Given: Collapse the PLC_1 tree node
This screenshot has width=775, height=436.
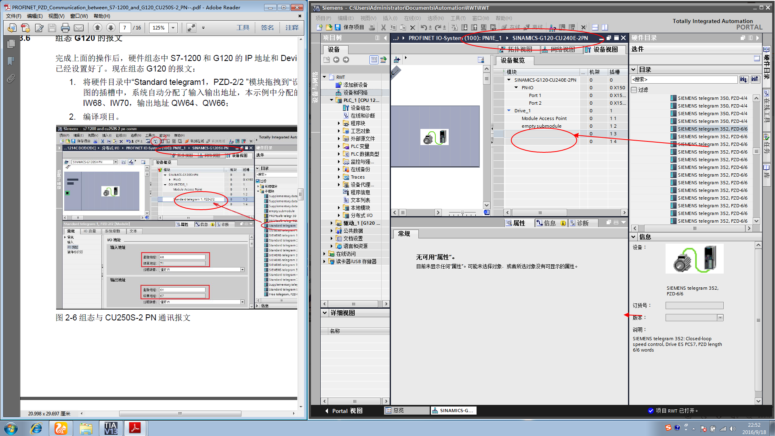Looking at the screenshot, I should pyautogui.click(x=332, y=100).
